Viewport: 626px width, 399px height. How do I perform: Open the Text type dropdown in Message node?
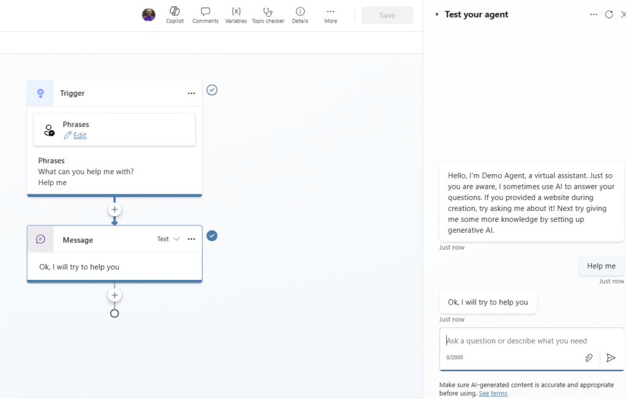click(x=168, y=238)
